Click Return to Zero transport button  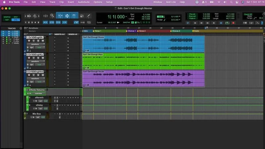(x=195, y=23)
